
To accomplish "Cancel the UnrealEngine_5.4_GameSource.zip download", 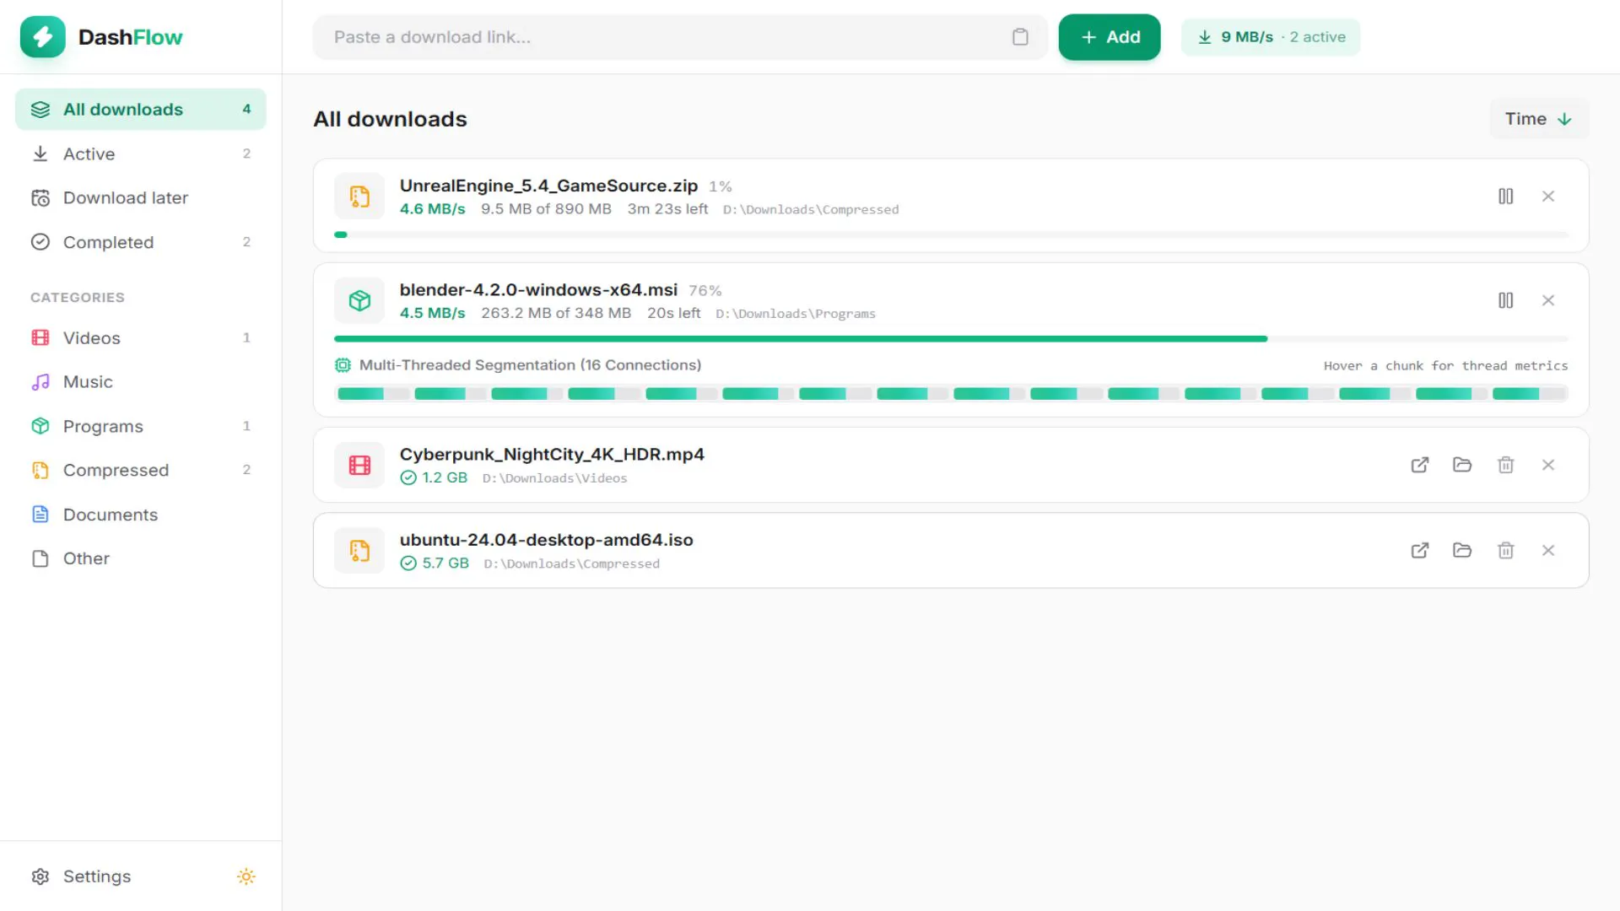I will point(1548,197).
